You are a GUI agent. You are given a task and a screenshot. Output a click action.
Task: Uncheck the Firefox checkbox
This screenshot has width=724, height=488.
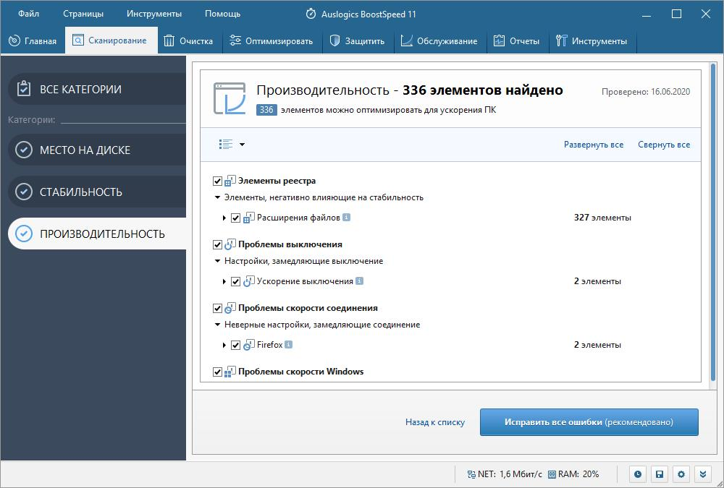pos(235,345)
